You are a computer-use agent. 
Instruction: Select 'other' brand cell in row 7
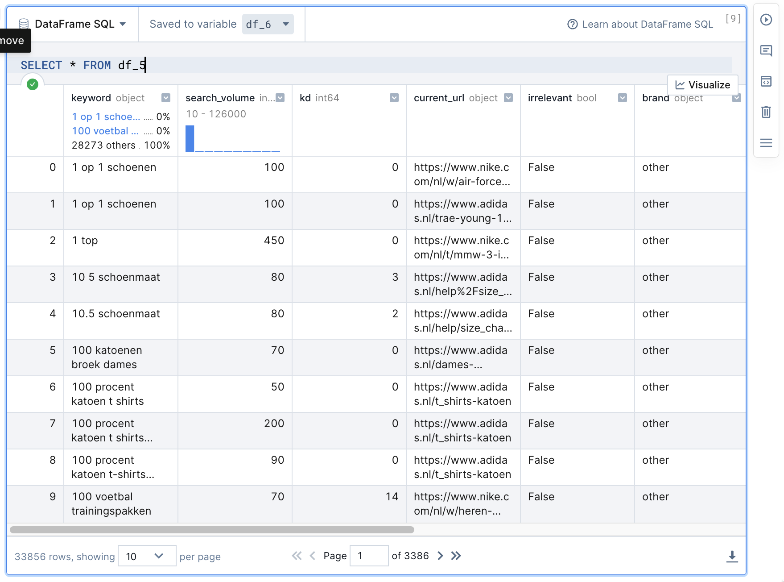click(690, 431)
